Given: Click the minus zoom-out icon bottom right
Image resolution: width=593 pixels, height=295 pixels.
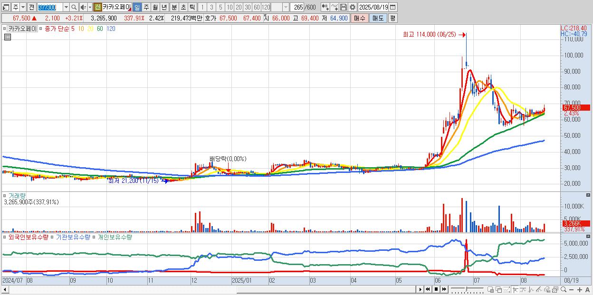Looking at the screenshot, I should (x=572, y=290).
